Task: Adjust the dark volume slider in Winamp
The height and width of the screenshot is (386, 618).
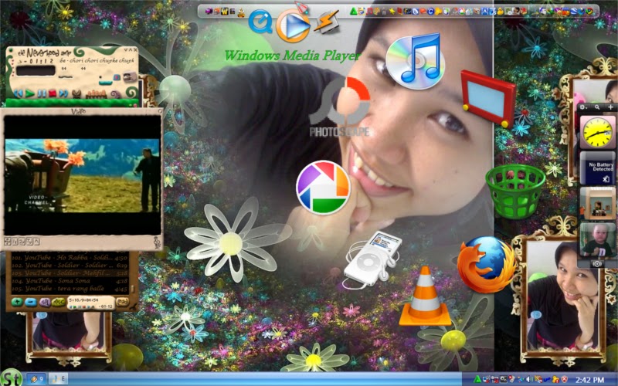Action: pos(66,76)
